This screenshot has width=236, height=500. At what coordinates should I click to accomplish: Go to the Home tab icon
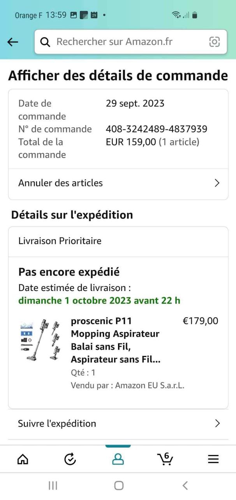(23, 459)
